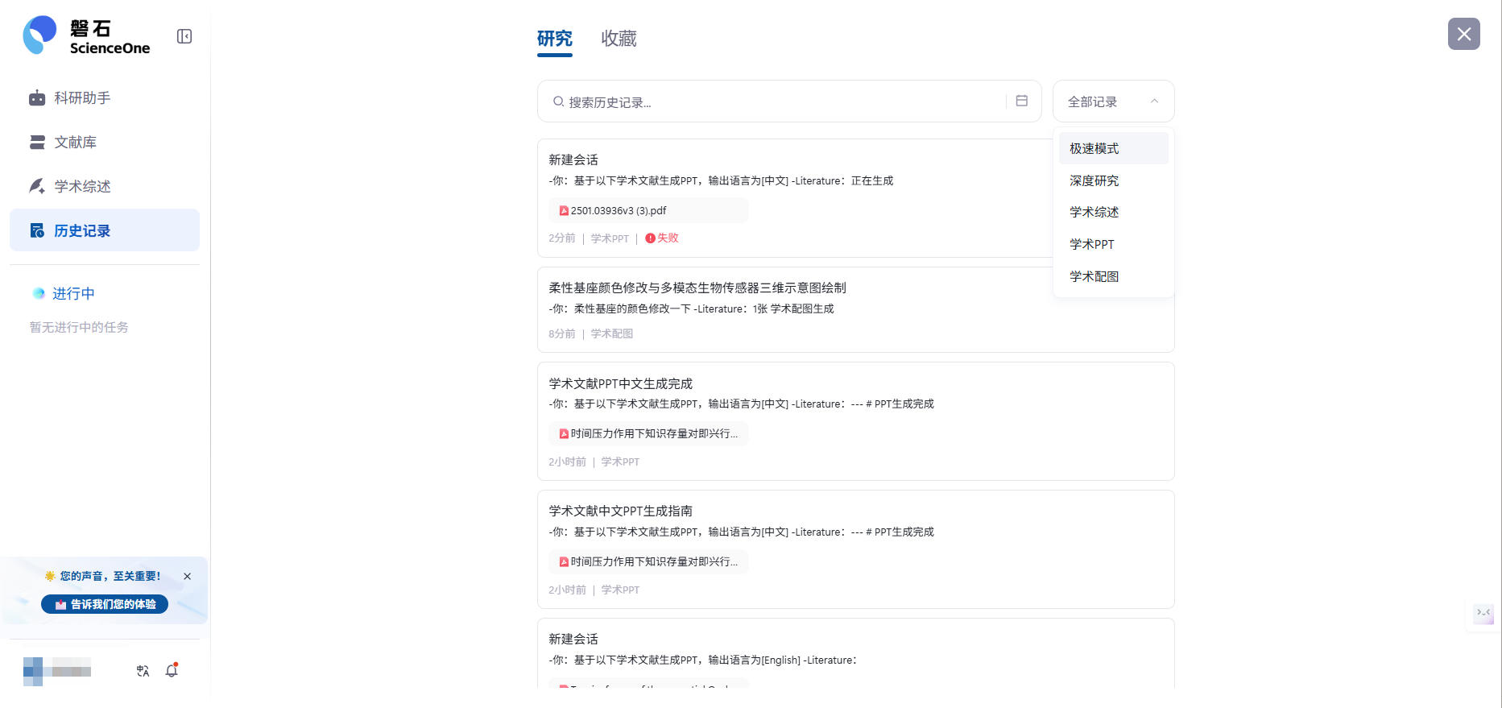
Task: Click the floating assistant widget icon
Action: pos(1483,614)
